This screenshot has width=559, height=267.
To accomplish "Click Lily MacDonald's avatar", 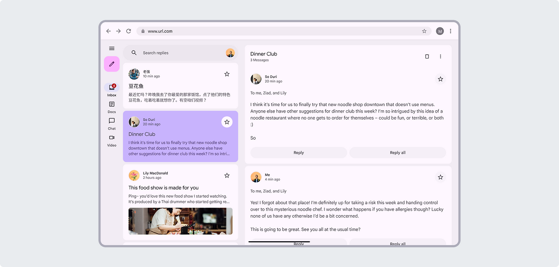I will 134,175.
